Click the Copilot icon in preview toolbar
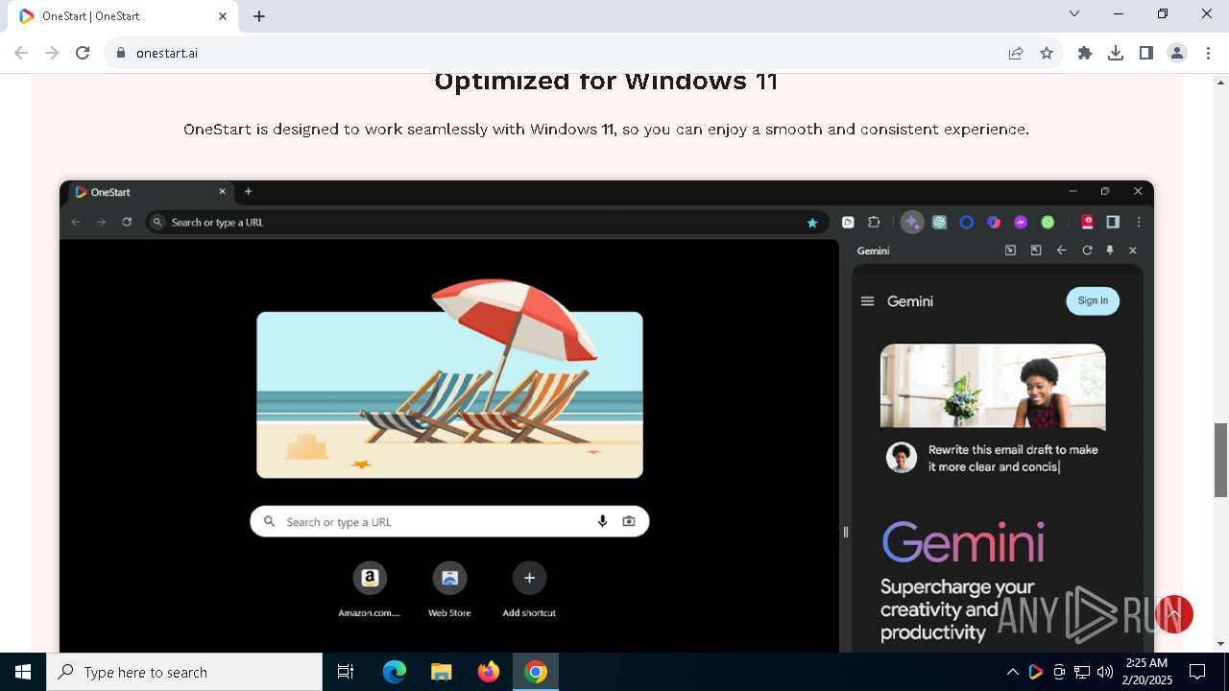 (x=994, y=222)
